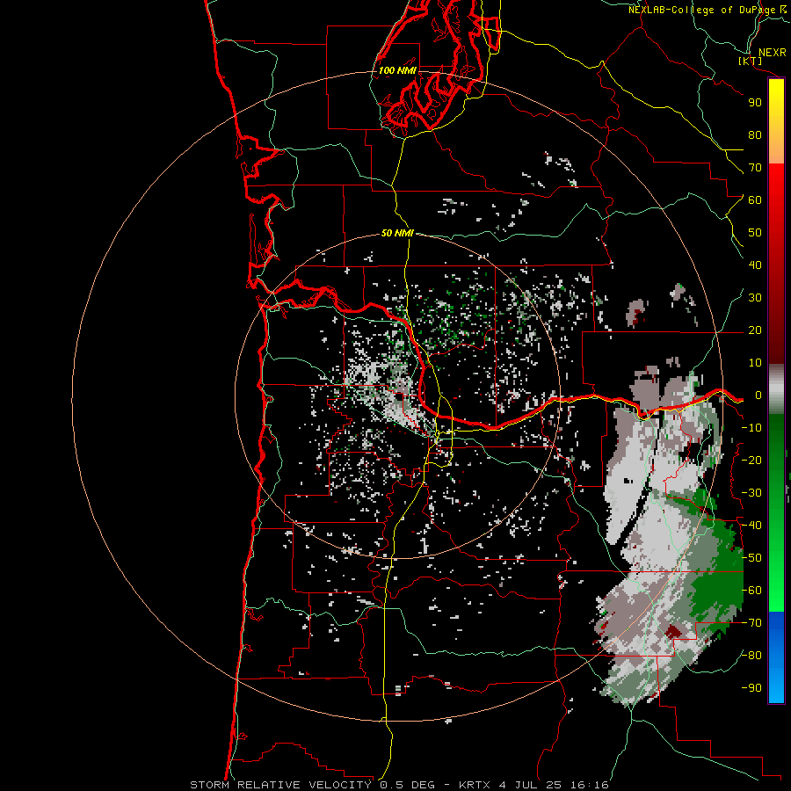Click the 30 value on velocity scale
791x791 pixels.
click(x=755, y=298)
